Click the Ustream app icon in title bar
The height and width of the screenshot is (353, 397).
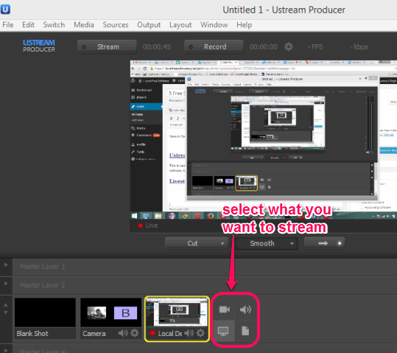tap(5, 10)
